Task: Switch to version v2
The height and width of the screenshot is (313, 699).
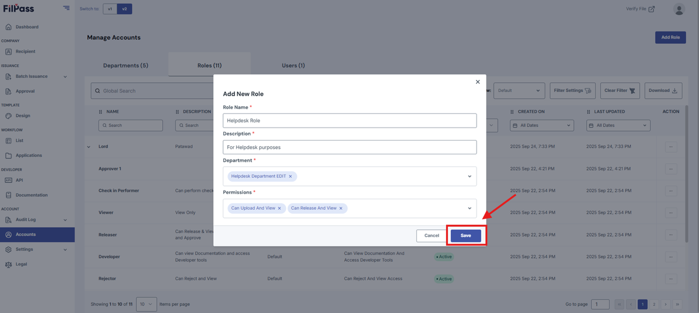Action: pyautogui.click(x=124, y=9)
